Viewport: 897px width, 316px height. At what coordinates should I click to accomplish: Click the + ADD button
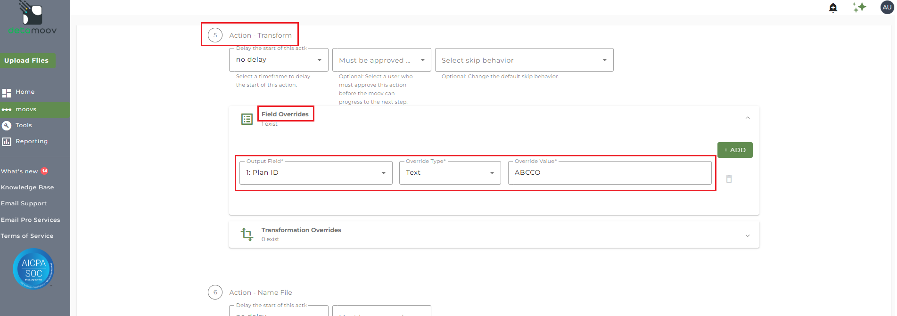[734, 150]
